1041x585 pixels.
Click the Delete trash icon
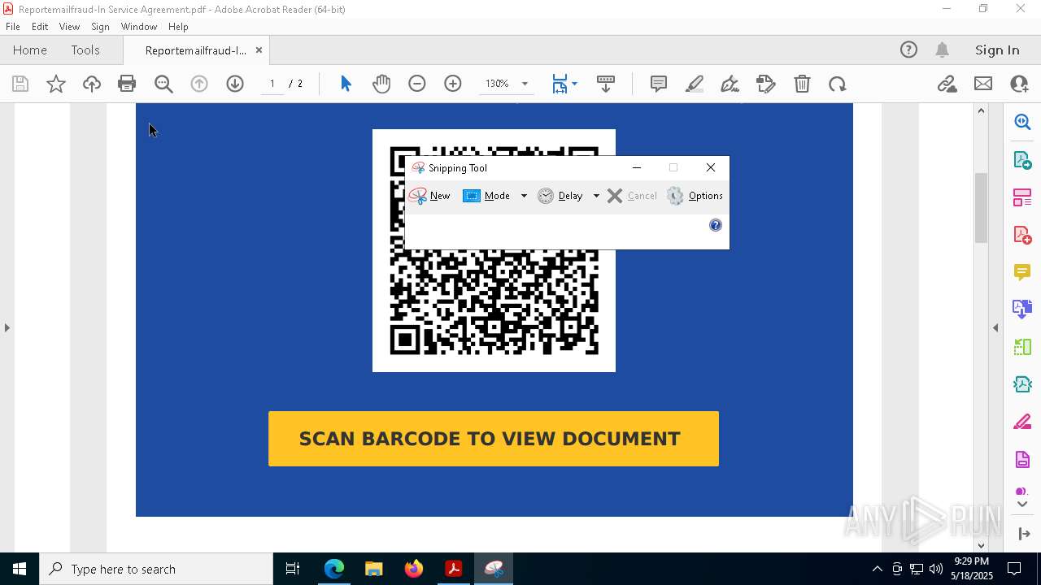pos(802,84)
